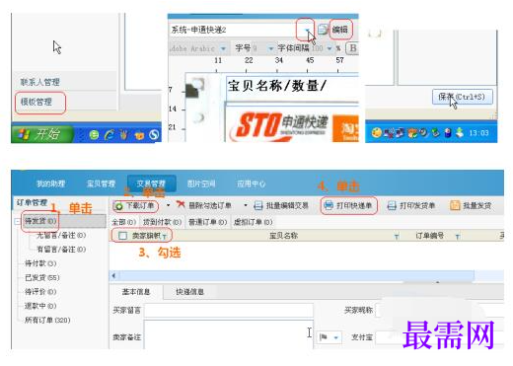
Task: Switch to the 宝贝管理 tab
Action: (x=101, y=183)
